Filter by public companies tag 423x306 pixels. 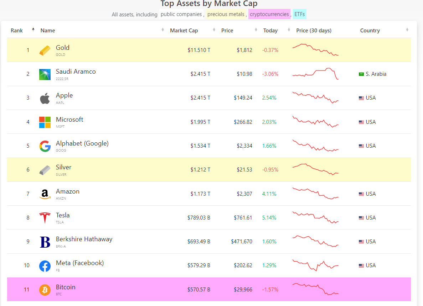(x=181, y=14)
